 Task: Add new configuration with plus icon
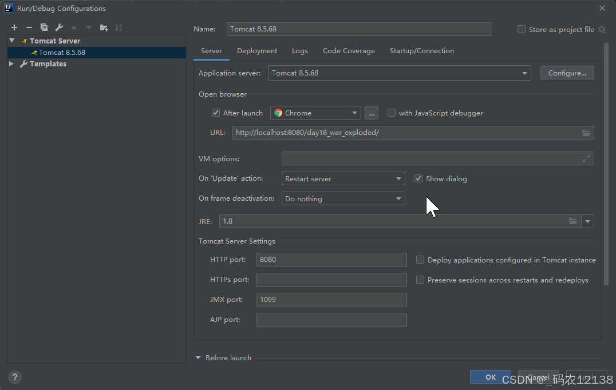(14, 27)
